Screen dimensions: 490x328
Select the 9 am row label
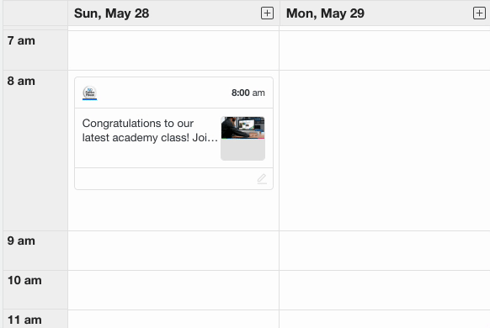pyautogui.click(x=21, y=241)
